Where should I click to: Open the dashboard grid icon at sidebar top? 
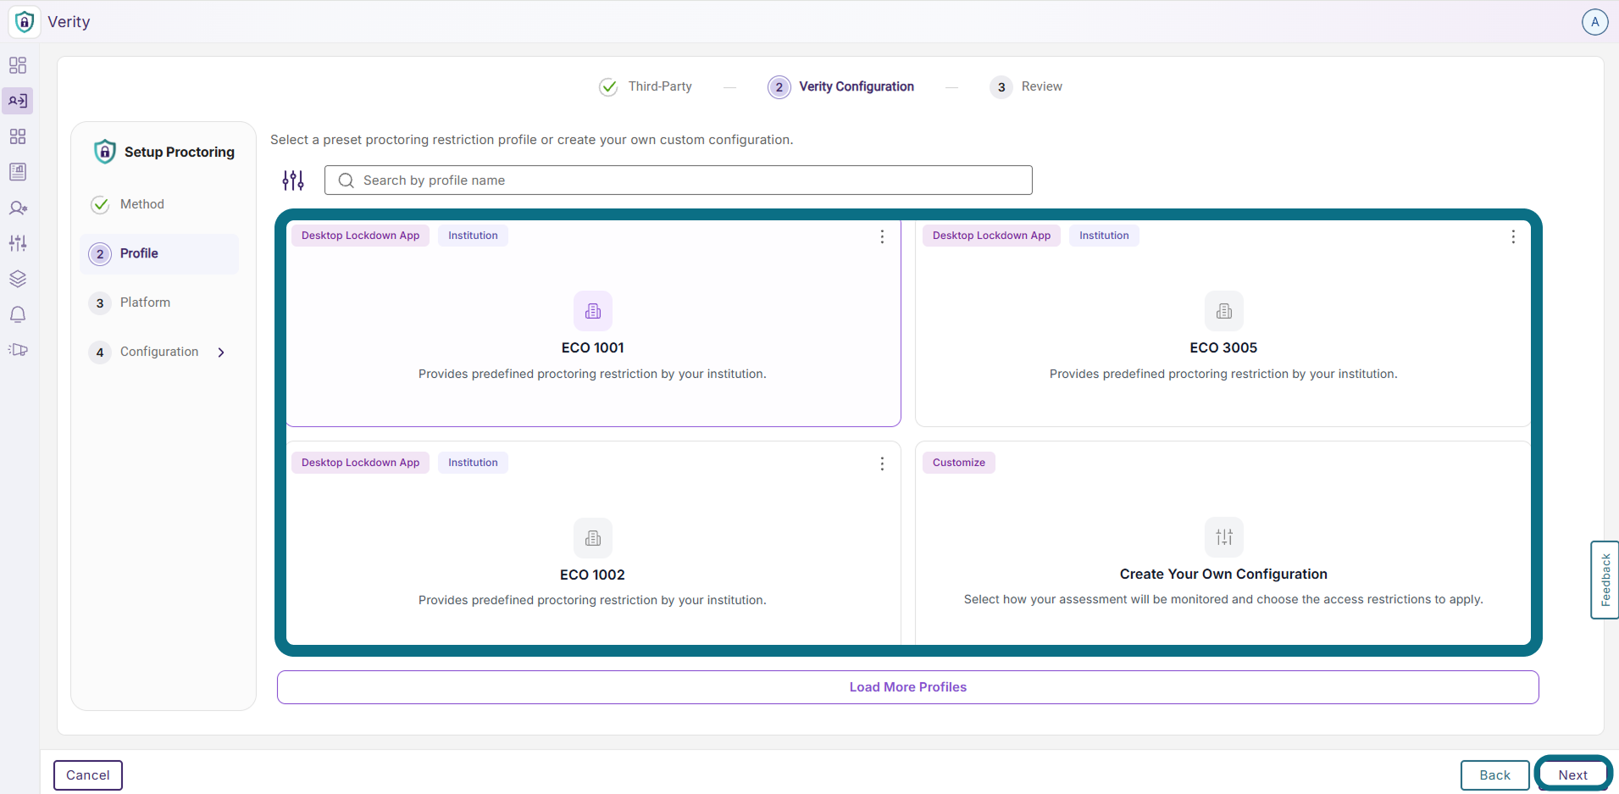tap(18, 65)
